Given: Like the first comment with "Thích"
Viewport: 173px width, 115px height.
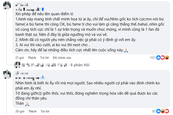Looking at the screenshot, I should 32,58.
